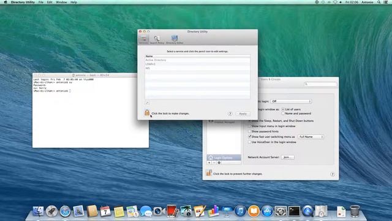Open the Notes app from the Dock

pyautogui.click(x=119, y=211)
